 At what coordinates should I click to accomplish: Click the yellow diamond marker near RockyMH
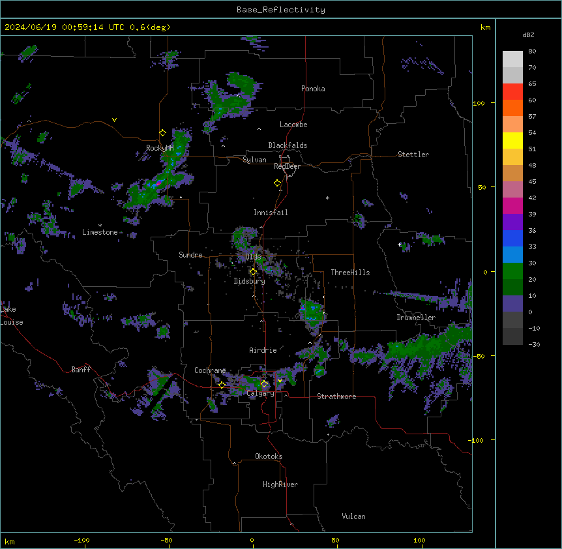tap(163, 133)
